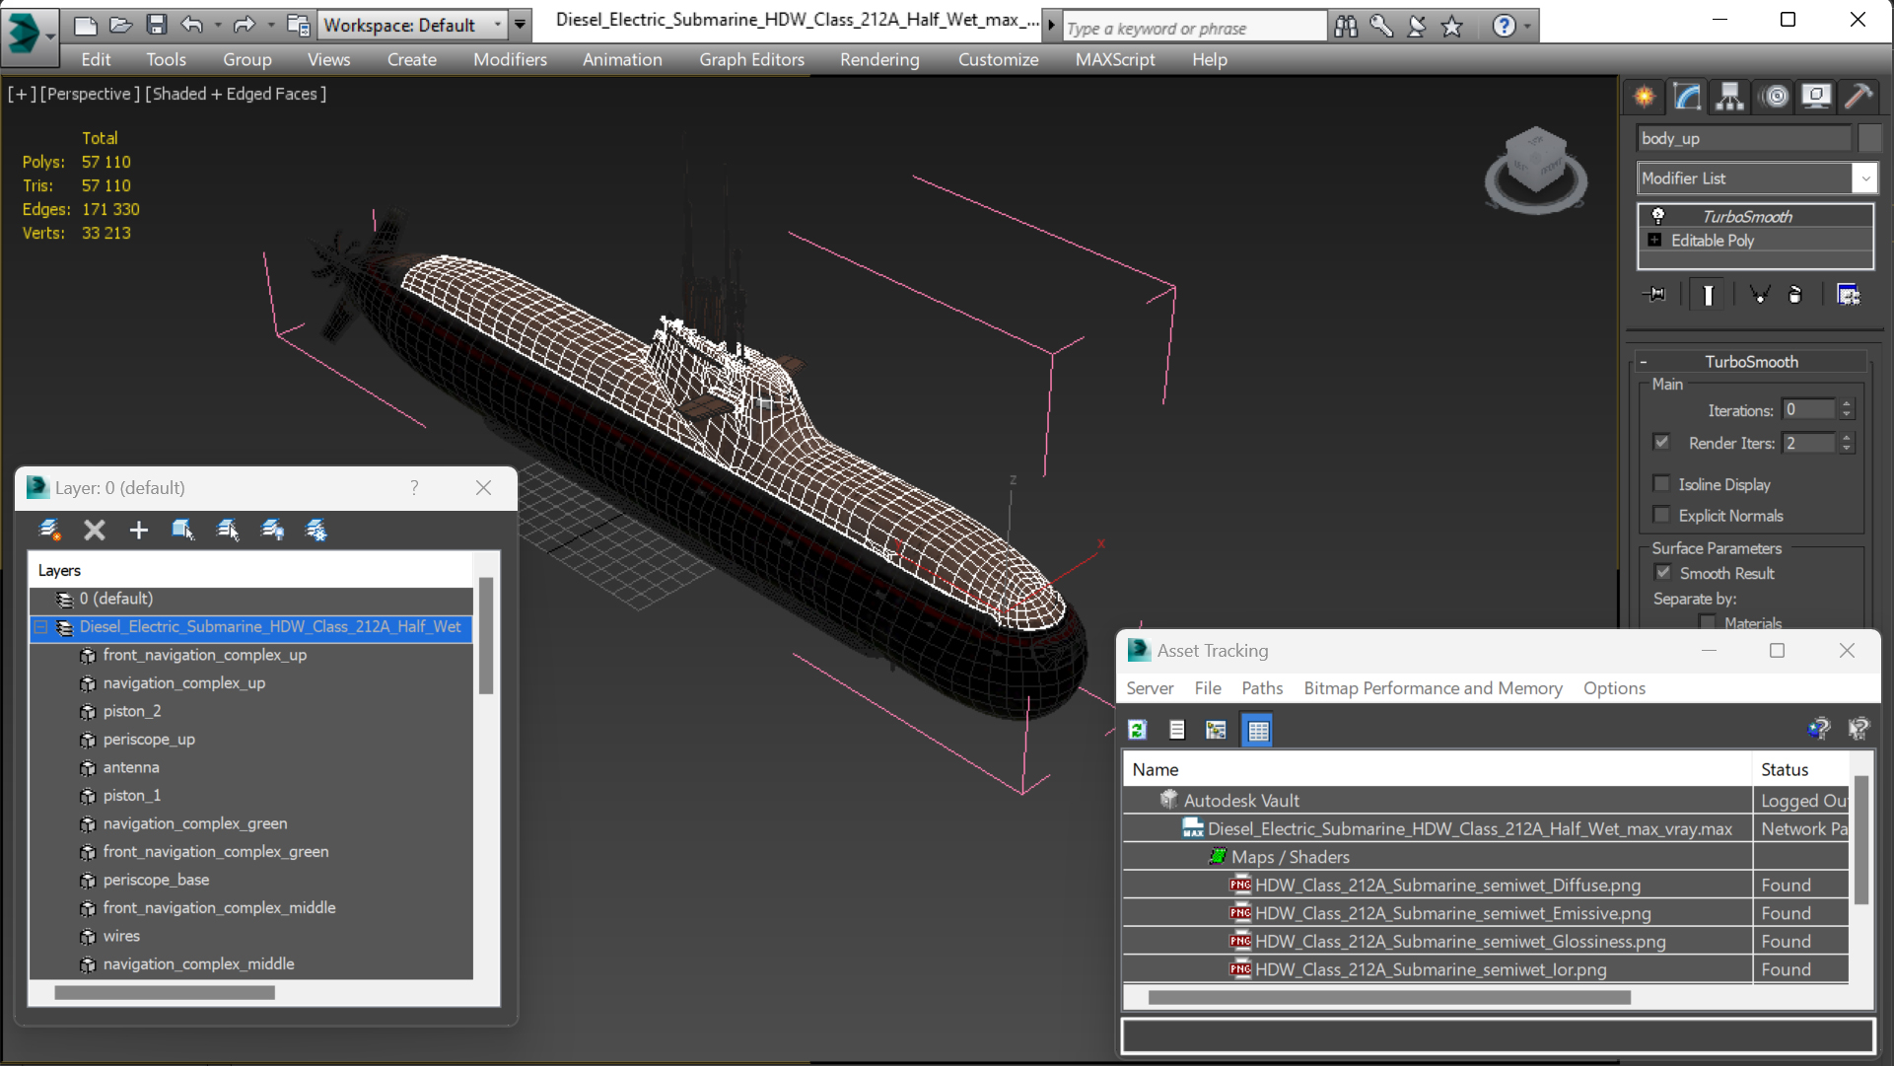Expand the Editable Poly stack entry
The height and width of the screenshot is (1066, 1894).
pyautogui.click(x=1654, y=241)
